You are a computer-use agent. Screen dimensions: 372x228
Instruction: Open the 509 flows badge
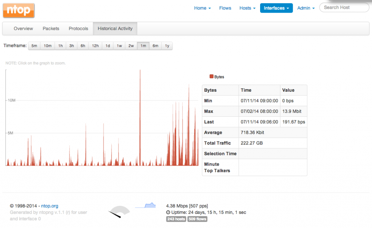point(197,219)
